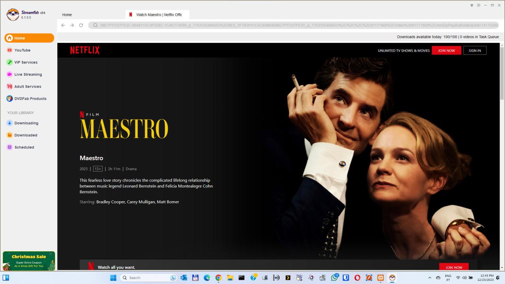The height and width of the screenshot is (284, 505).
Task: Open the volume control in system tray
Action: point(464,278)
